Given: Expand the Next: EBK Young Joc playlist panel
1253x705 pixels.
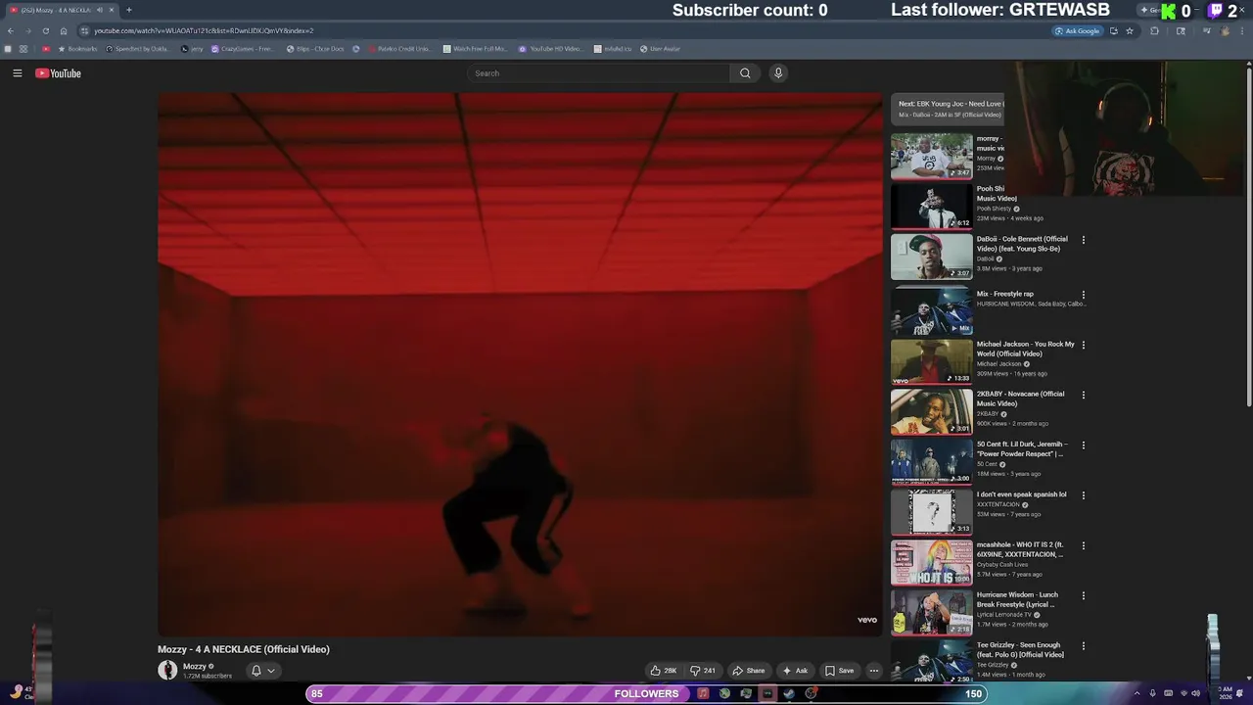Looking at the screenshot, I should point(948,109).
